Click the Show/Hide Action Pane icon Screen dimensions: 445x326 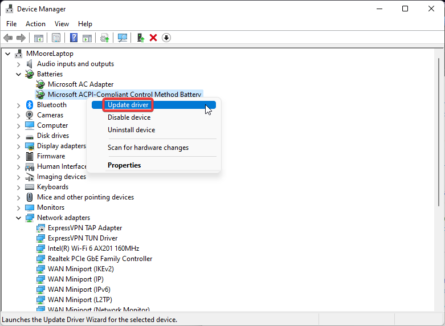[87, 38]
